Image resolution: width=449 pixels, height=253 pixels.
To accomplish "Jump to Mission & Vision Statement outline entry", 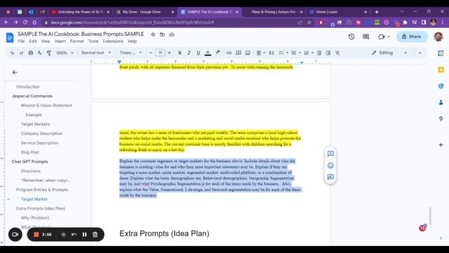I will 46,105.
